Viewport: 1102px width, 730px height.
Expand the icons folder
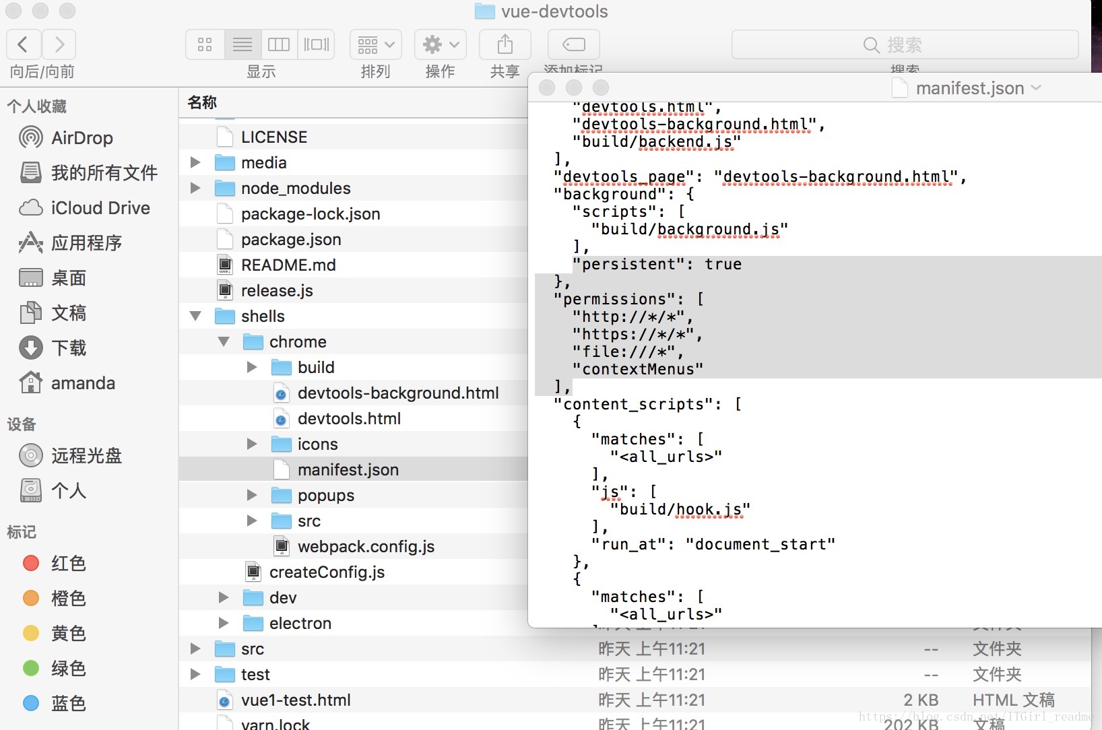tap(252, 444)
